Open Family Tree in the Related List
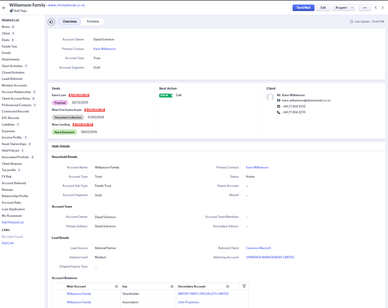This screenshot has height=308, width=388. coord(9,47)
